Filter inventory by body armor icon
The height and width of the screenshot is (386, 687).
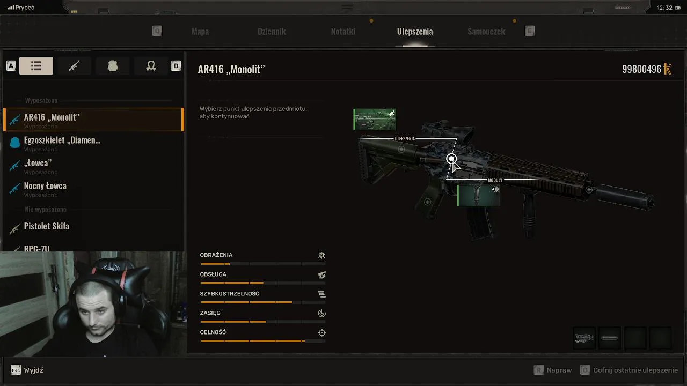(x=112, y=66)
